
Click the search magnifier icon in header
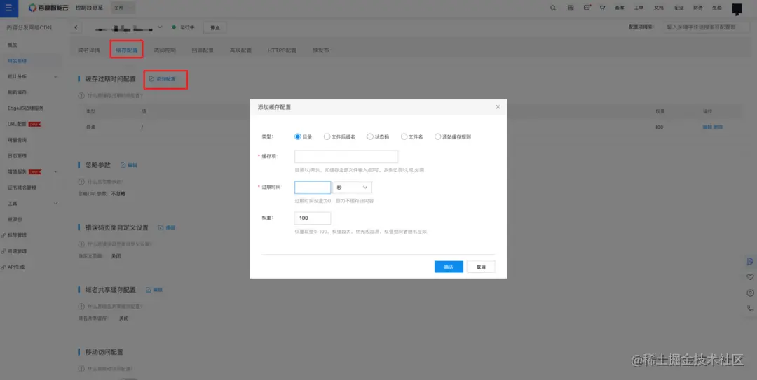[x=553, y=8]
